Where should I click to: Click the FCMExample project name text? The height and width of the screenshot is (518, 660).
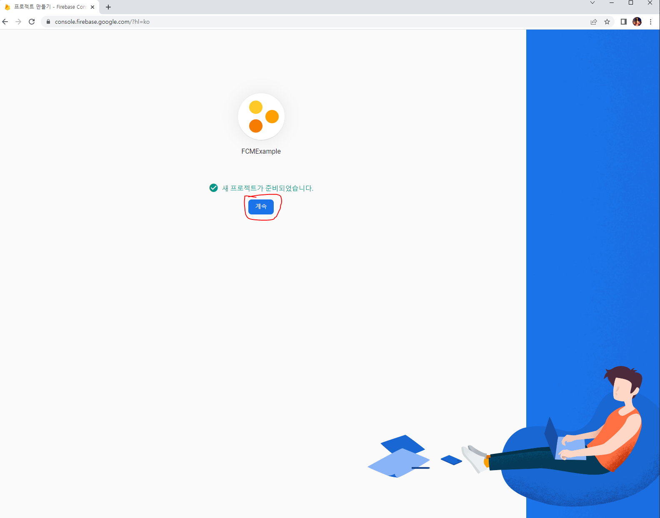[261, 151]
